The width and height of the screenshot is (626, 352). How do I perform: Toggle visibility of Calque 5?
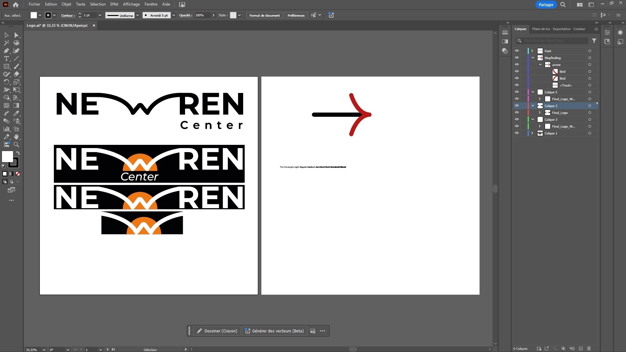[517, 92]
